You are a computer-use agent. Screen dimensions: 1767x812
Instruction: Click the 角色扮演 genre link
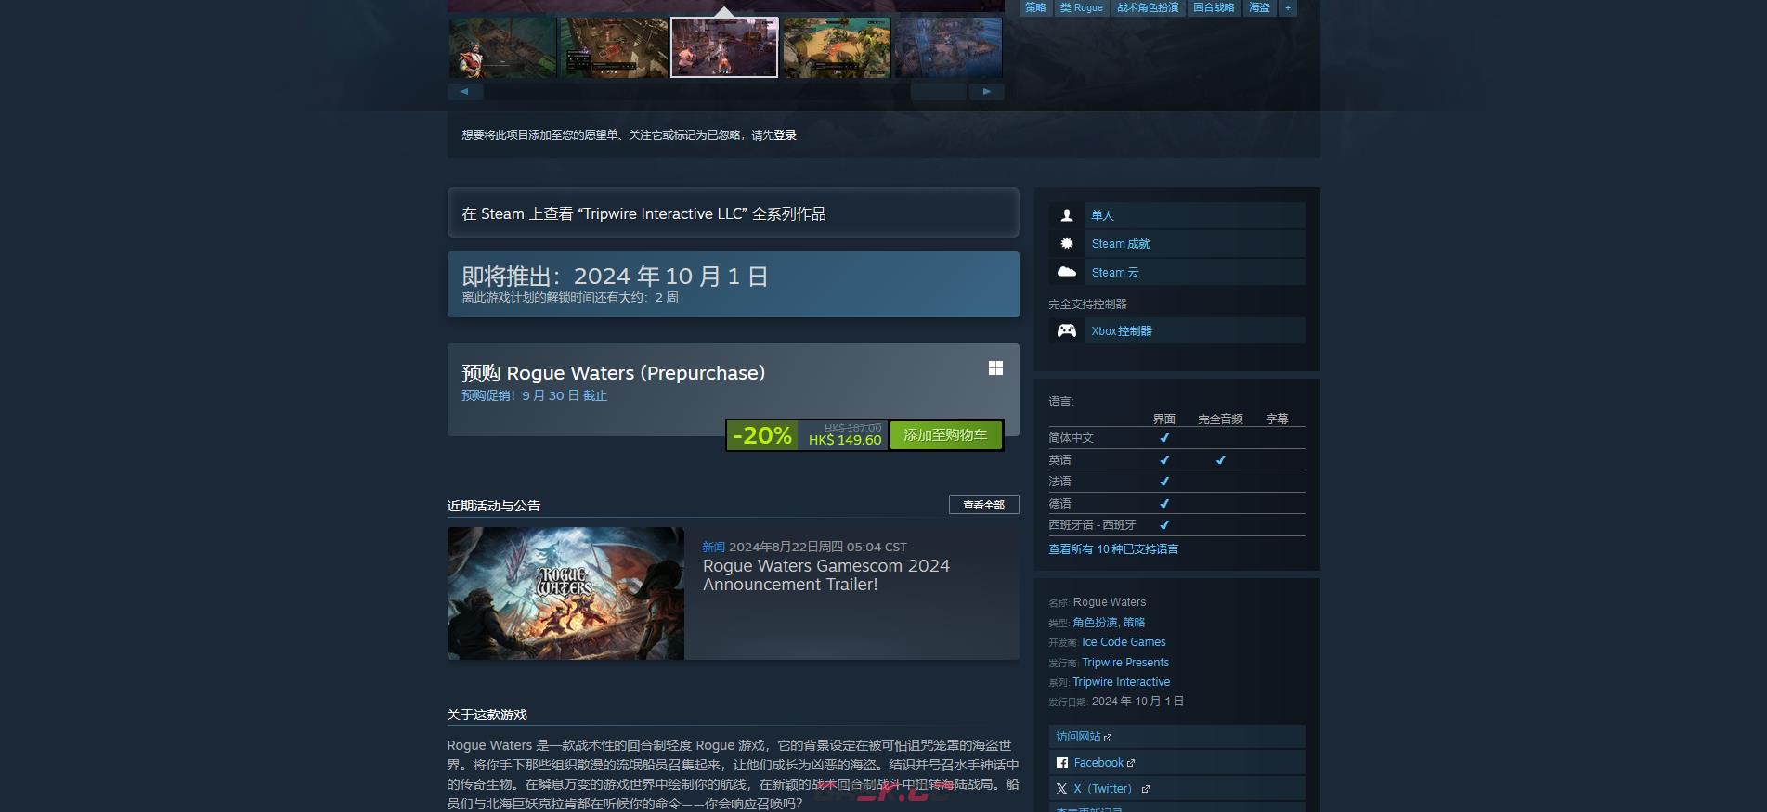pos(1095,623)
